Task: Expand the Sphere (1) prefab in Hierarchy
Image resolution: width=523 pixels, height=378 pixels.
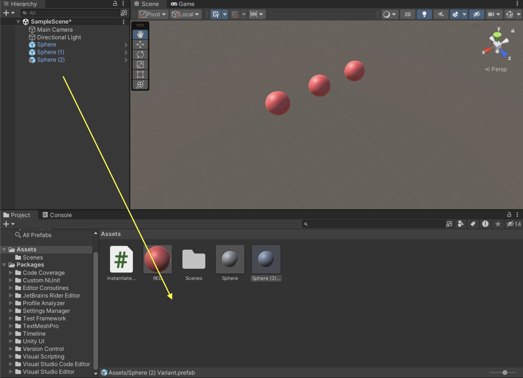Action: pos(126,52)
